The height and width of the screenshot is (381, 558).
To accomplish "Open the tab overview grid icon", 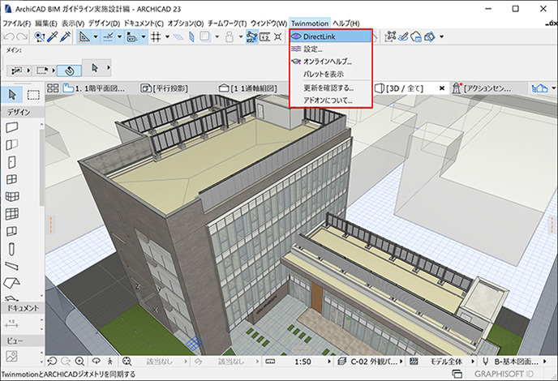I will tap(53, 88).
